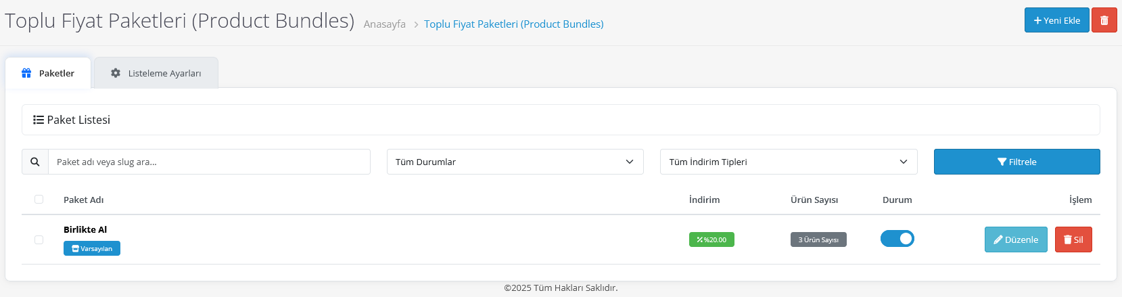Select the Paketler tab
The width and height of the screenshot is (1122, 297).
[48, 73]
